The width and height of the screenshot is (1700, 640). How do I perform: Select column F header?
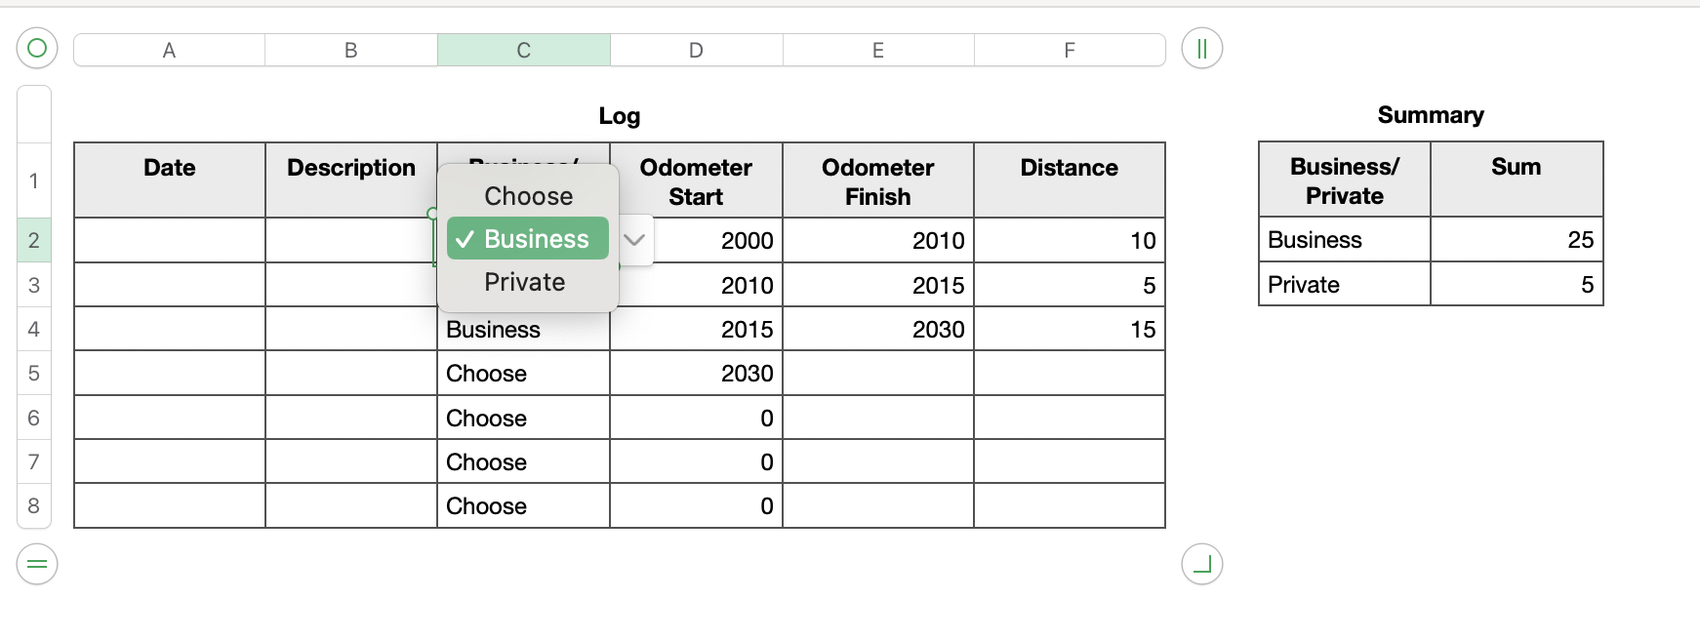(1070, 50)
